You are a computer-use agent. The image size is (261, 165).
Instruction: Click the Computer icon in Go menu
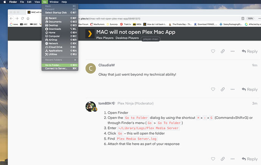[47, 36]
